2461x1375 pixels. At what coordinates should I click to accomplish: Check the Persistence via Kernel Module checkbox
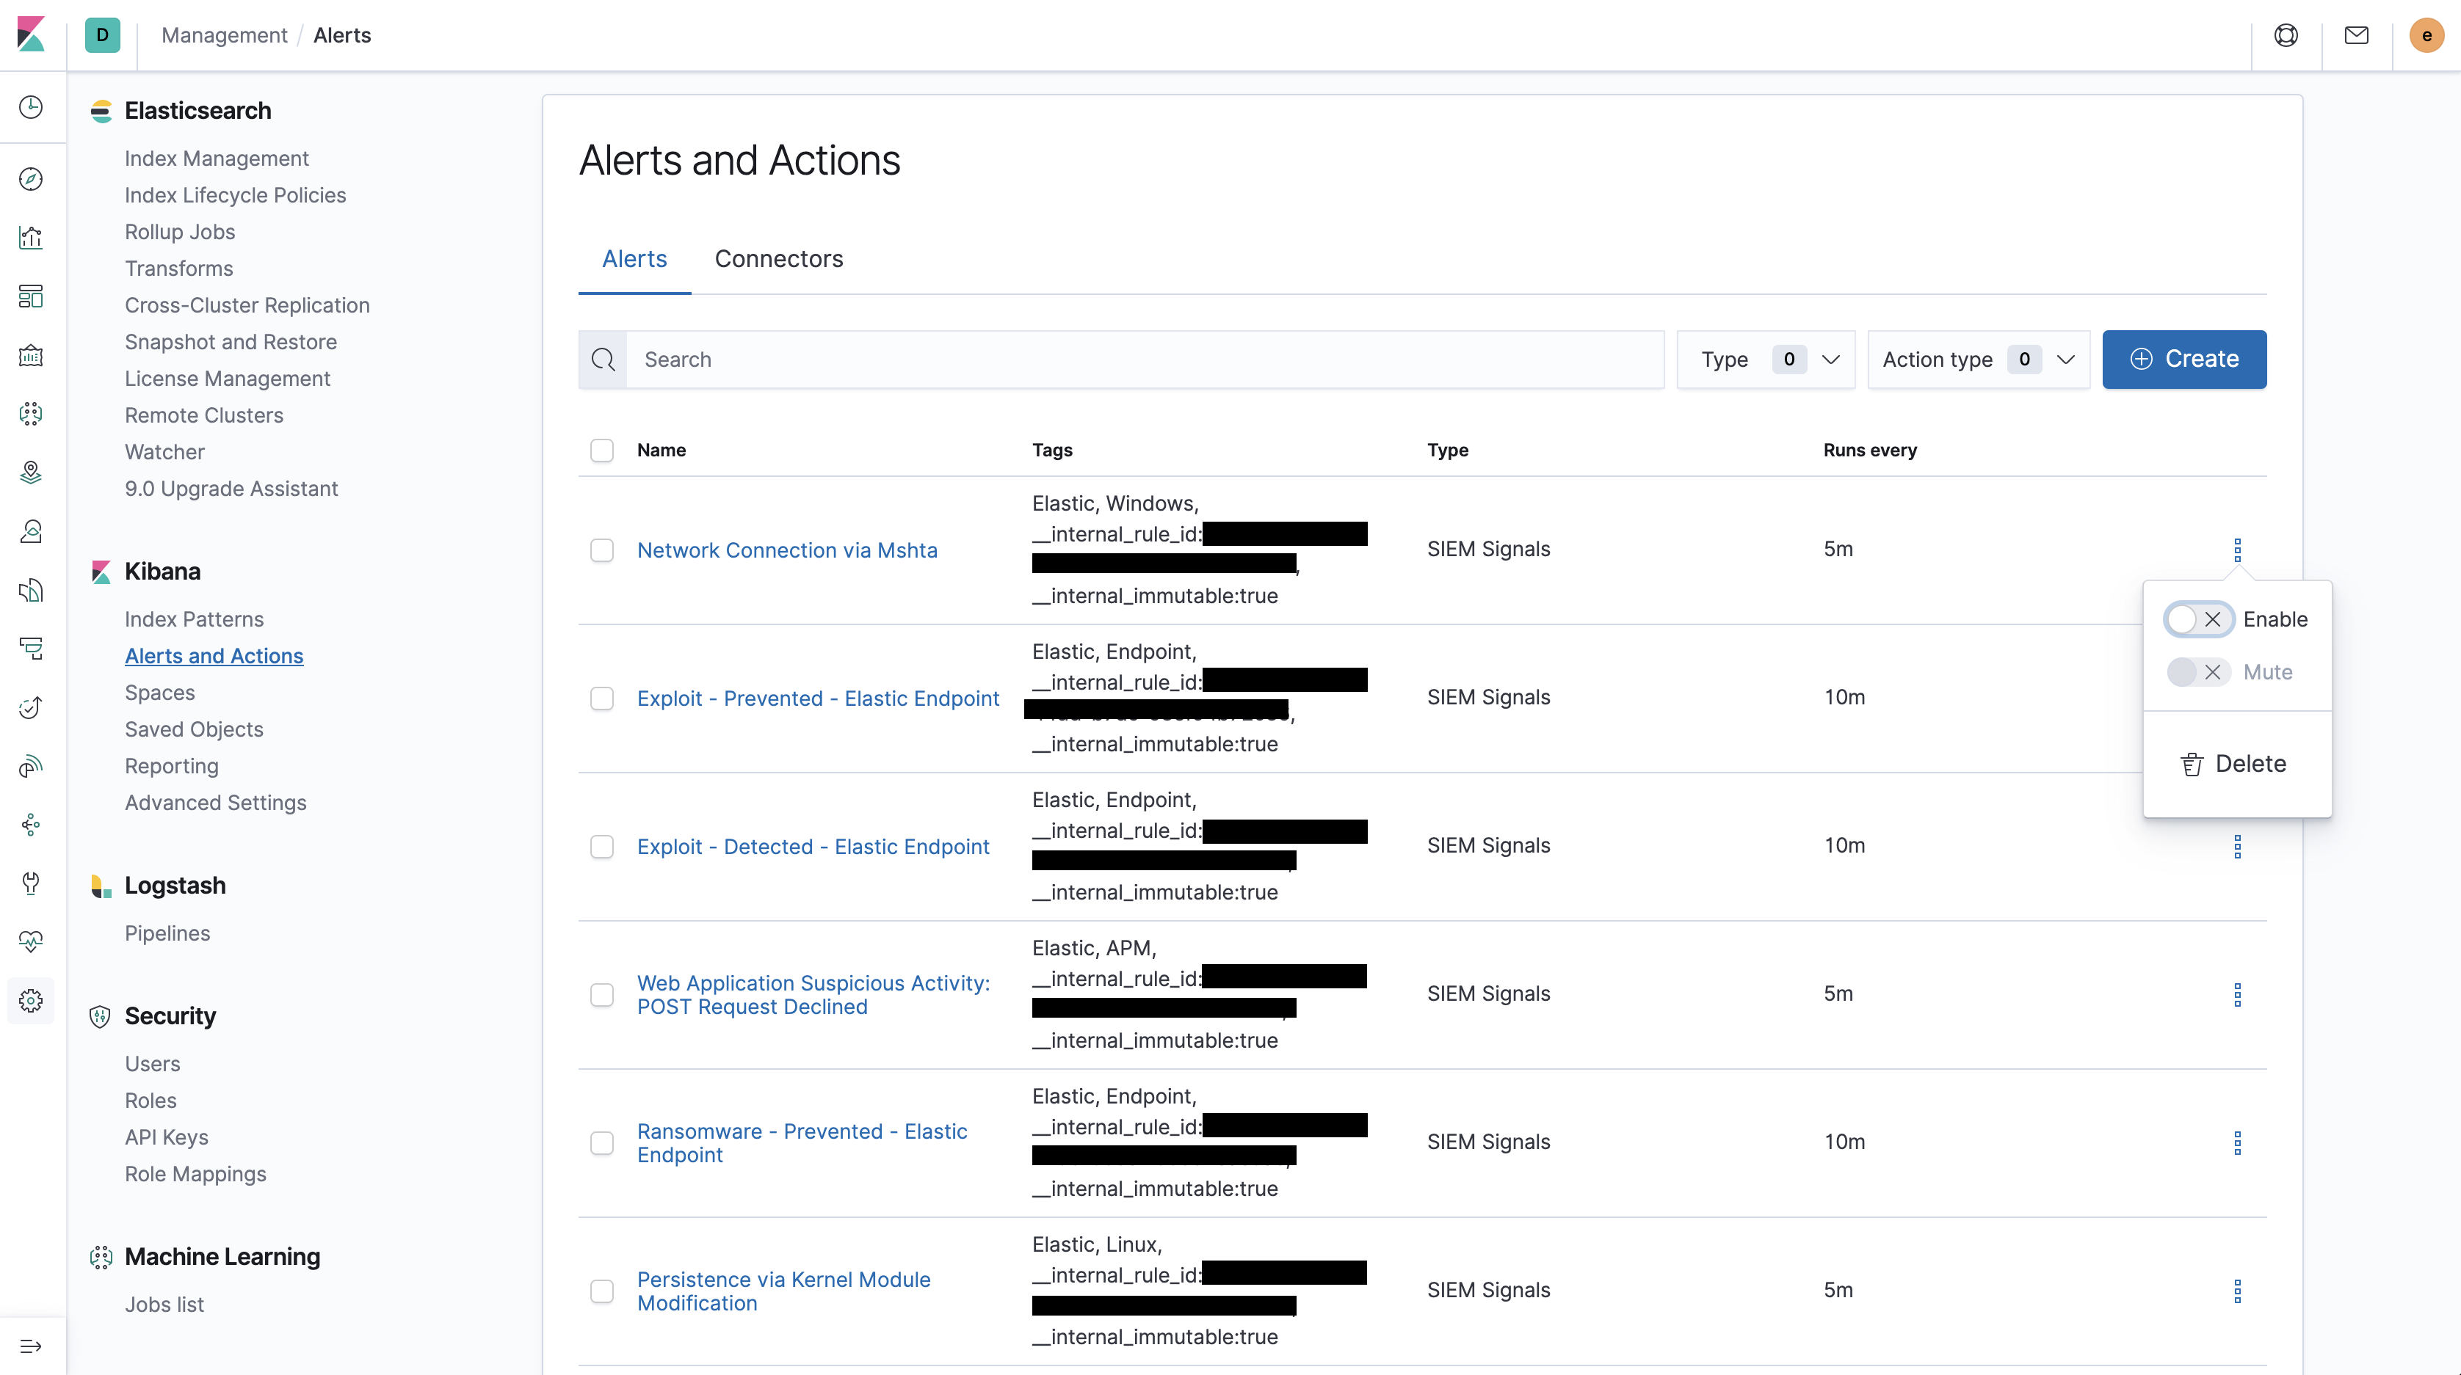tap(602, 1291)
